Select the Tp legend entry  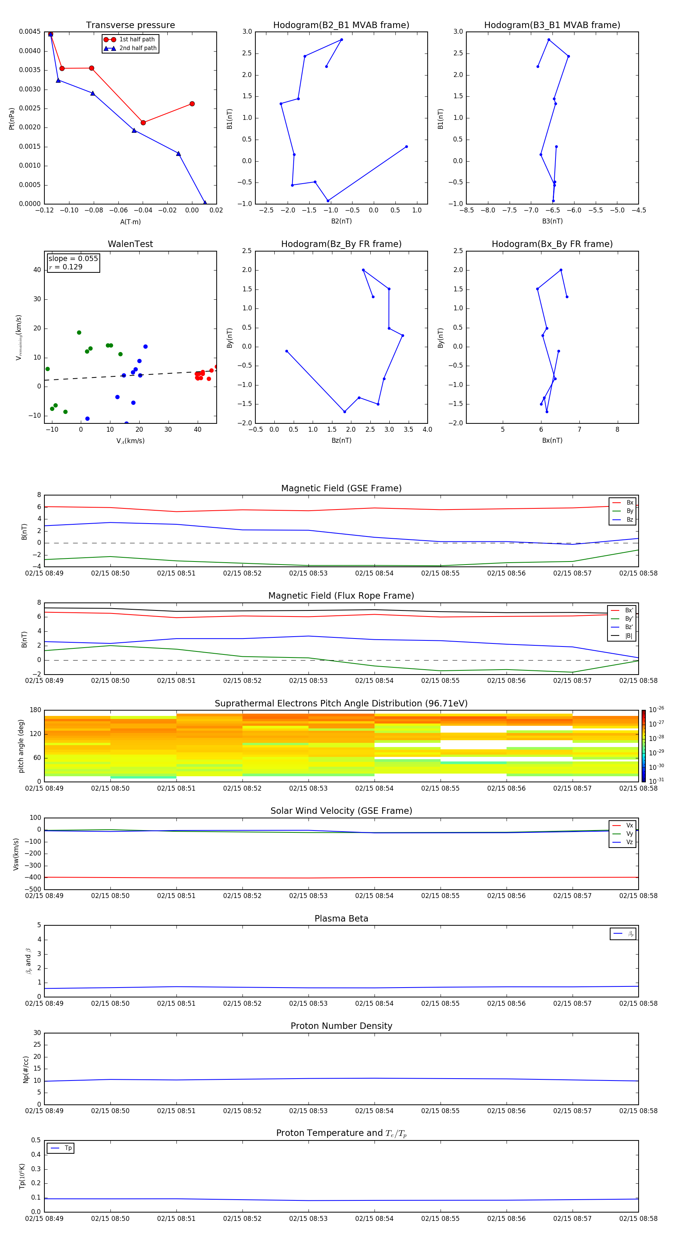[x=61, y=1148]
